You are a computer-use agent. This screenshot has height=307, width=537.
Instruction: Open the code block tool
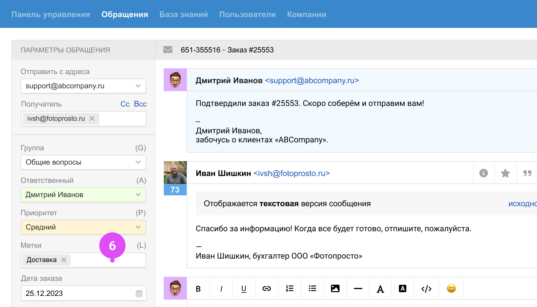click(x=426, y=288)
